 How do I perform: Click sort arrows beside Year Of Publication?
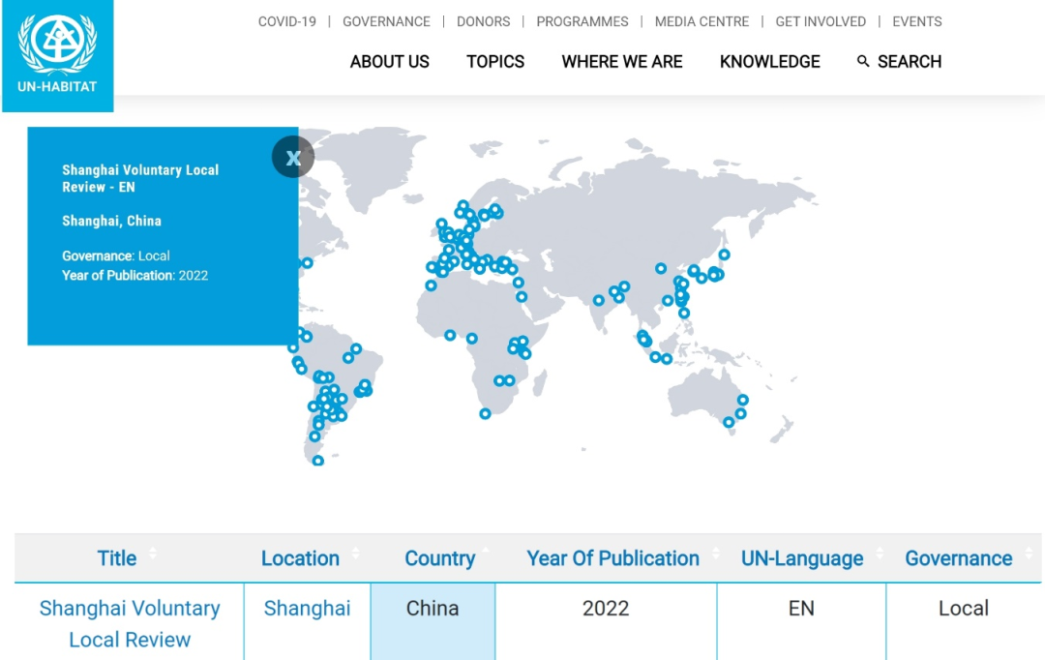point(716,553)
